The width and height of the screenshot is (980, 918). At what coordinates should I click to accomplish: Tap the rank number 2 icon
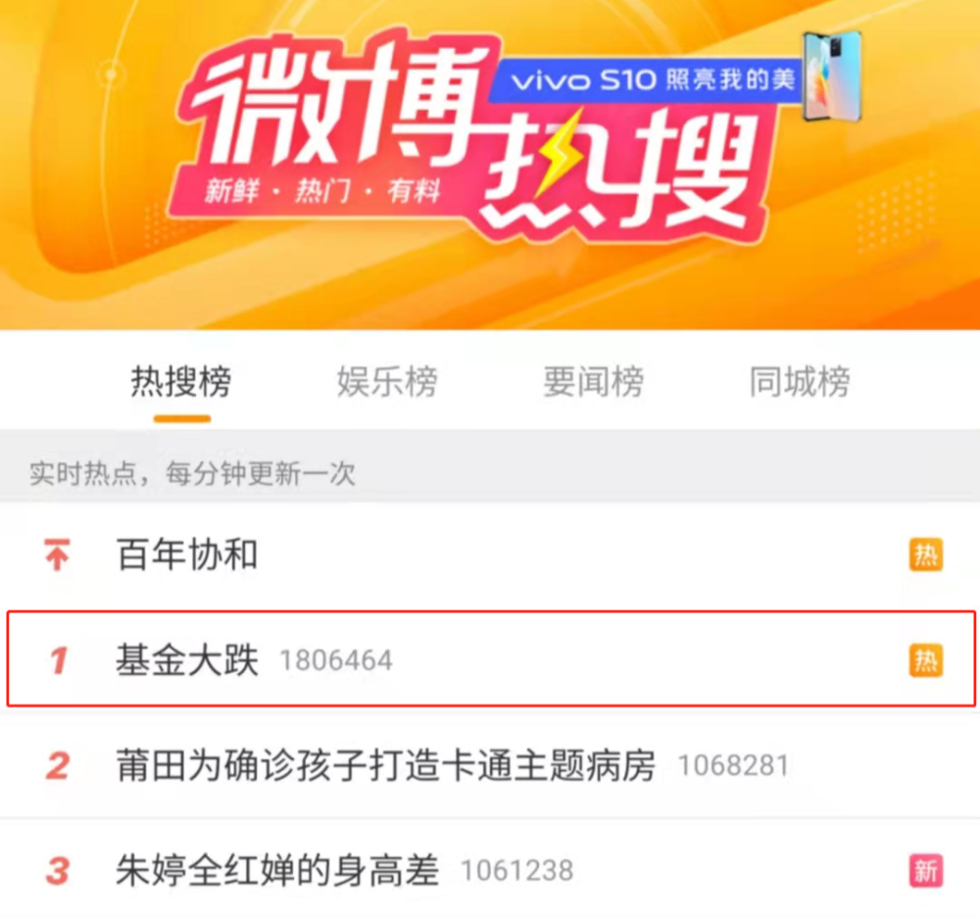pos(58,765)
